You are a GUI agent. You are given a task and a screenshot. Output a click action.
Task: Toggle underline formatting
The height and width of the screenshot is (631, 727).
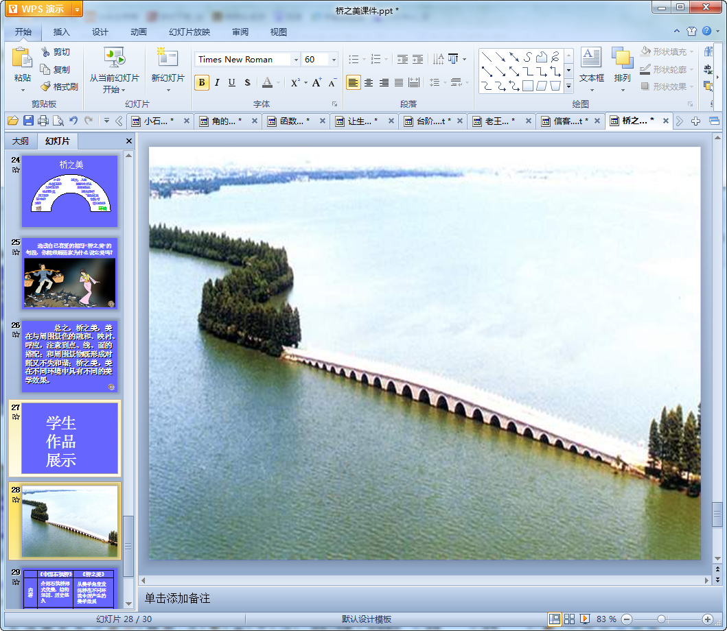click(232, 82)
